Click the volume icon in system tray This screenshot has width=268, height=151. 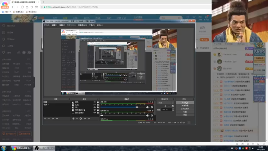pos(253,148)
